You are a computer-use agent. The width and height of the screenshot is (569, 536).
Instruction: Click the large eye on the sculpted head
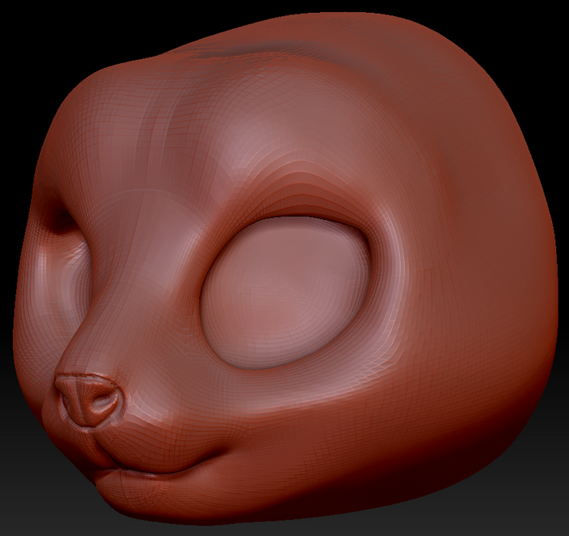point(285,292)
